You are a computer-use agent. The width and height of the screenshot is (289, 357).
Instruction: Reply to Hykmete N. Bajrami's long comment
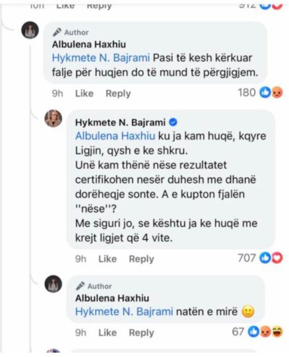pos(141,259)
